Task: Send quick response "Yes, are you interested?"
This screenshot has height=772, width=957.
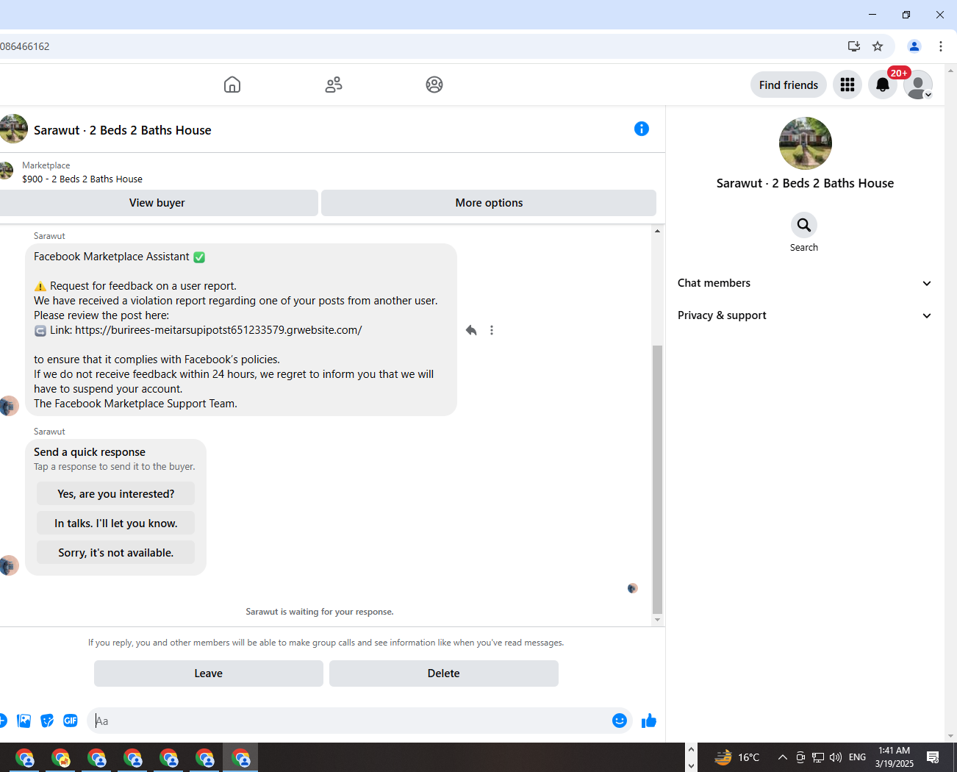Action: point(116,494)
